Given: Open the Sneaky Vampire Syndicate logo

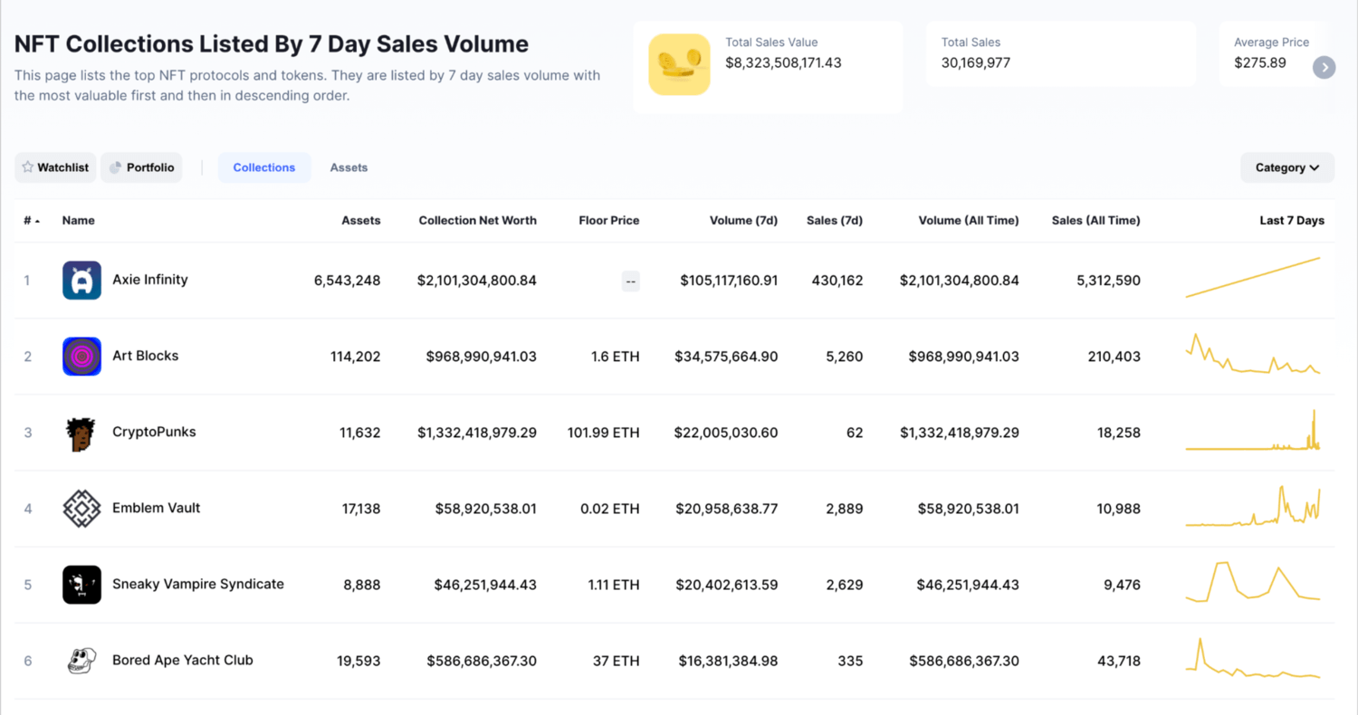Looking at the screenshot, I should coord(81,585).
